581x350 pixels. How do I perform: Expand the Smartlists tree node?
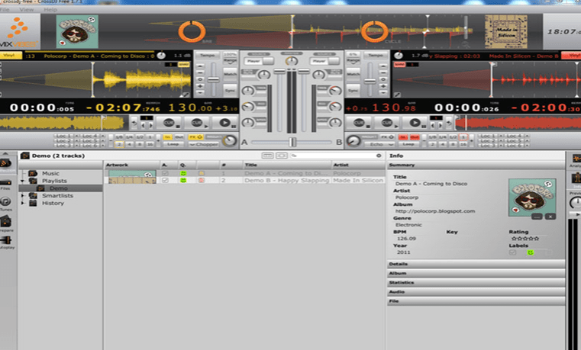coord(23,196)
